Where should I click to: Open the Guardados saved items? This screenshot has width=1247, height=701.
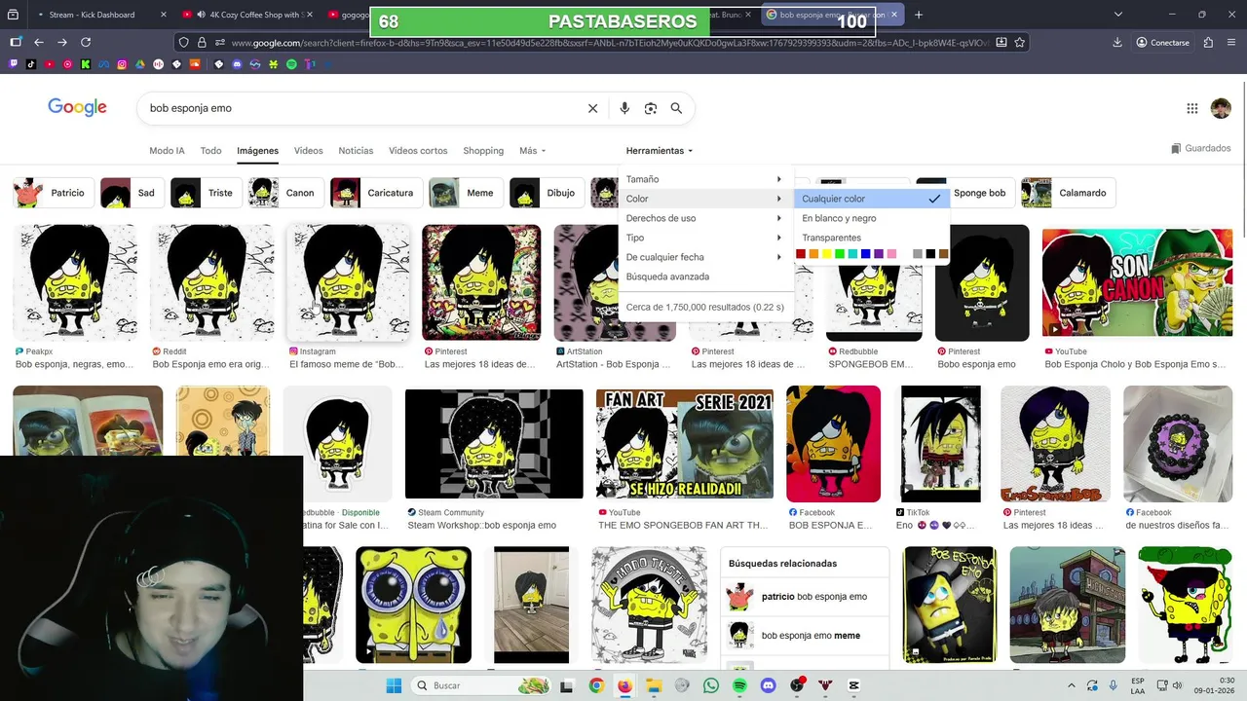1201,148
